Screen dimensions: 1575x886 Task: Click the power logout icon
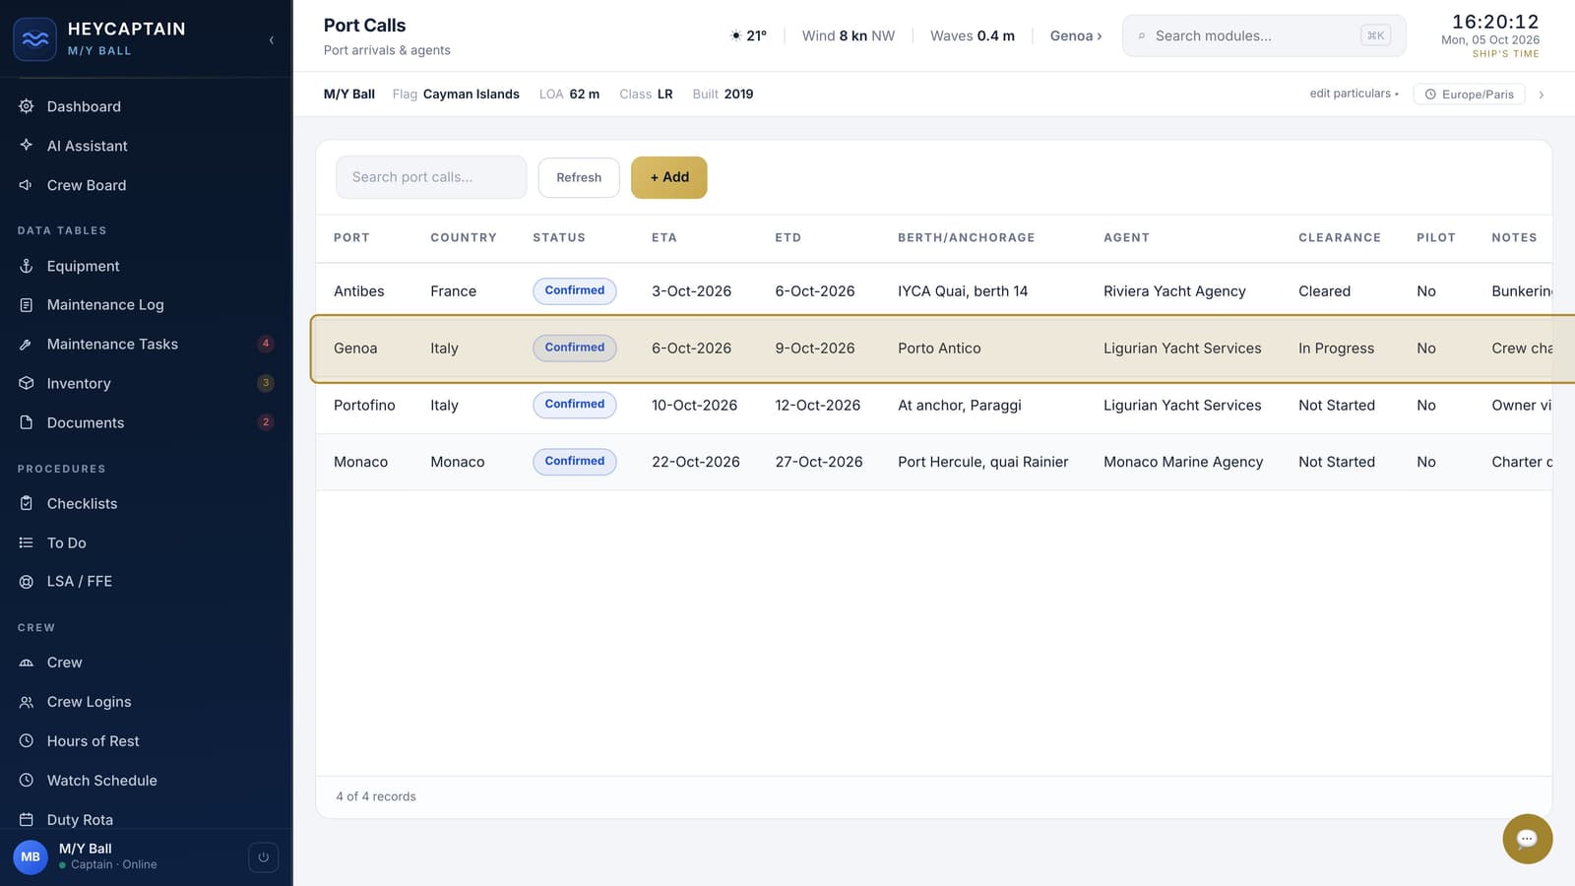click(263, 857)
